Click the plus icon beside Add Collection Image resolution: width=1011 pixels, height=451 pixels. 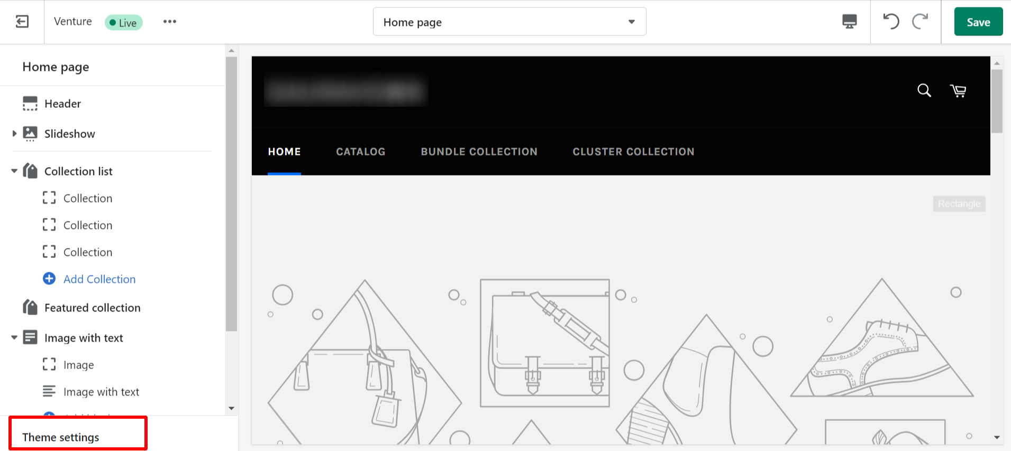coord(49,279)
